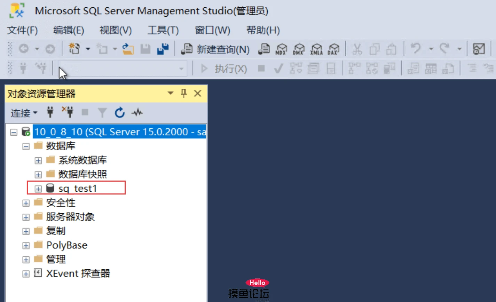Click the Save All icon
This screenshot has width=496, height=302.
(x=163, y=49)
